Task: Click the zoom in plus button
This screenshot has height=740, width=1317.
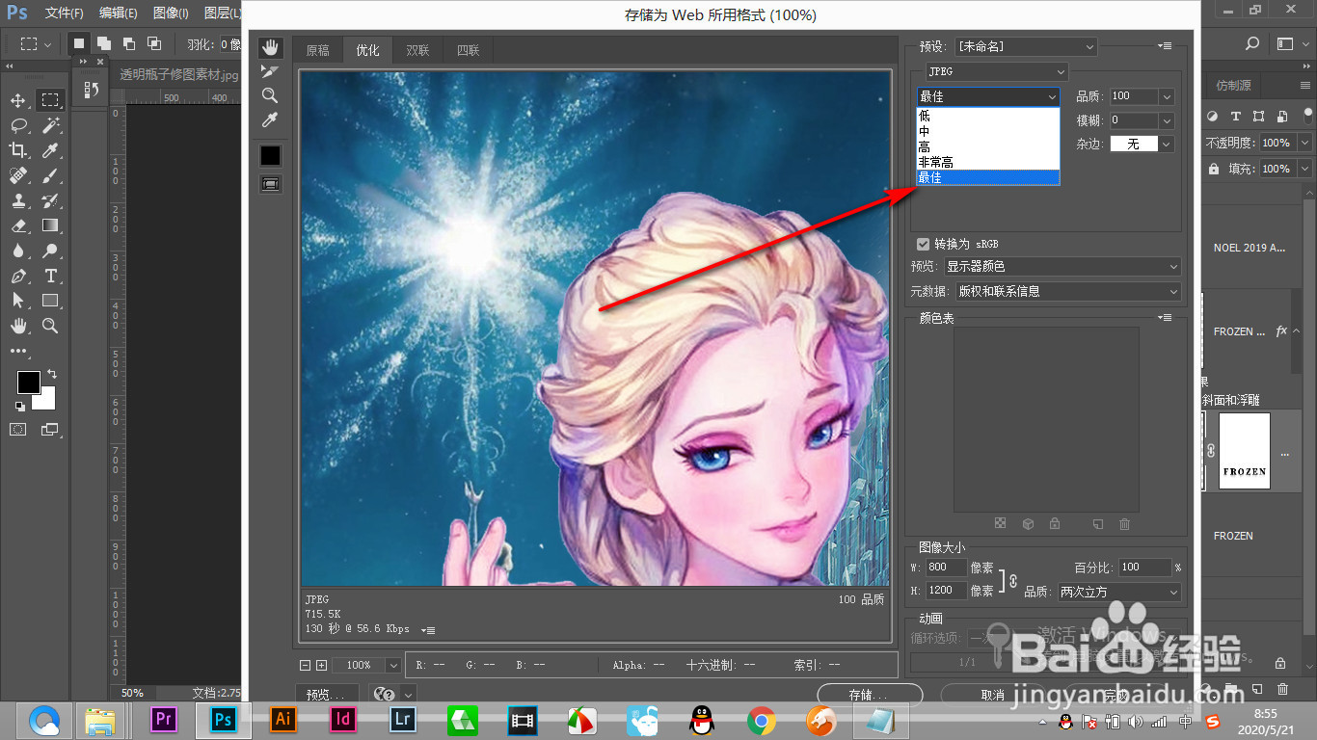Action: (x=322, y=665)
